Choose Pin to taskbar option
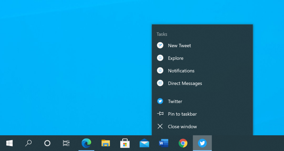 [x=202, y=114]
